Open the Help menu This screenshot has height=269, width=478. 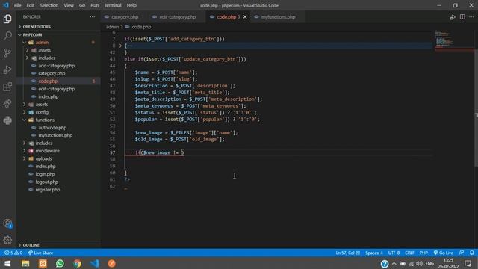click(131, 5)
